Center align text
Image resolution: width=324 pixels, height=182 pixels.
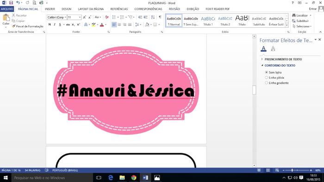119,25
